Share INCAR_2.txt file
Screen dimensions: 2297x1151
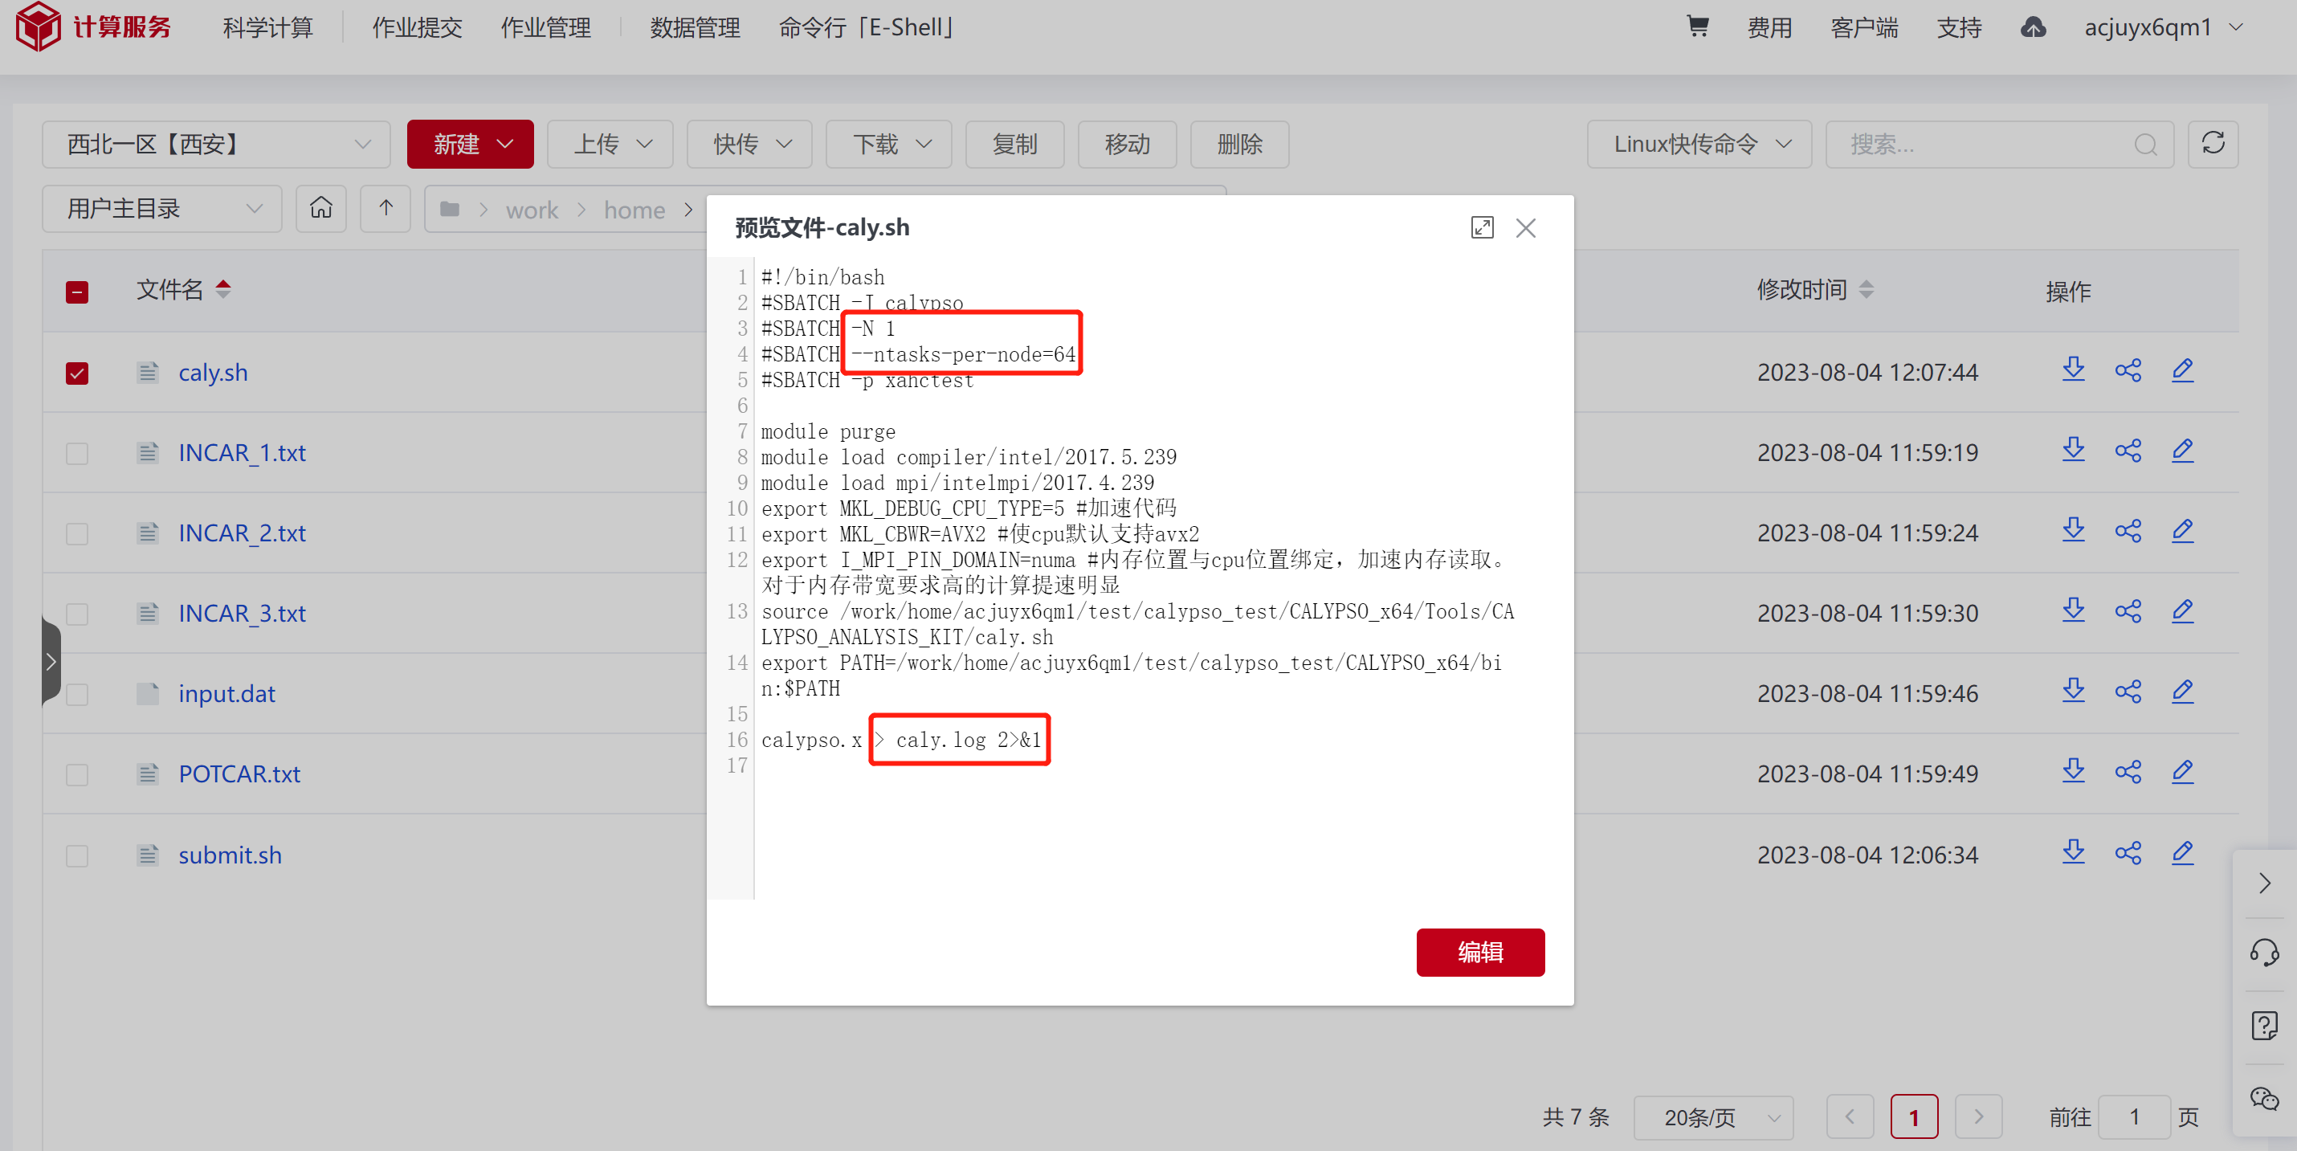point(2128,530)
